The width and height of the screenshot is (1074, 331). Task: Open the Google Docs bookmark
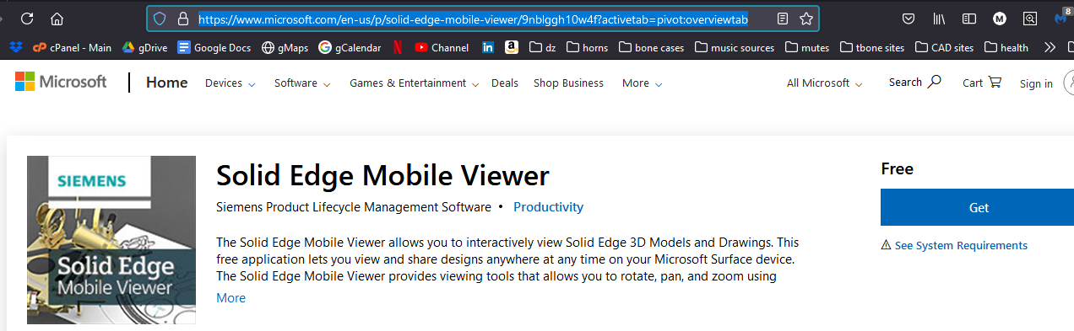tap(214, 48)
